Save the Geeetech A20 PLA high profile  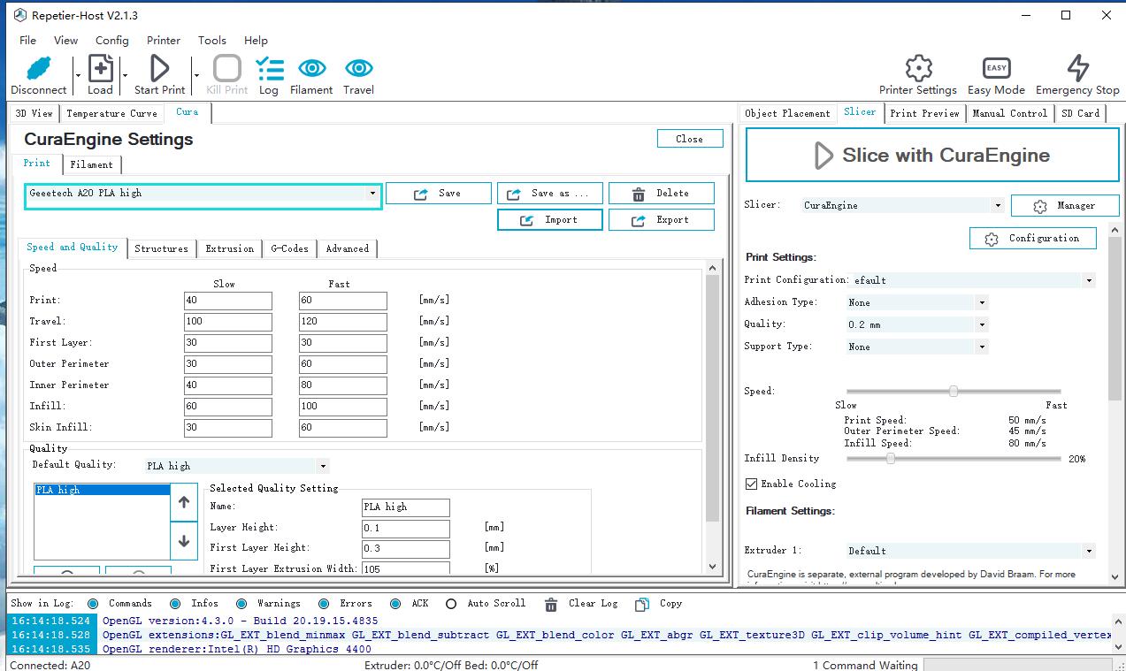pyautogui.click(x=439, y=193)
